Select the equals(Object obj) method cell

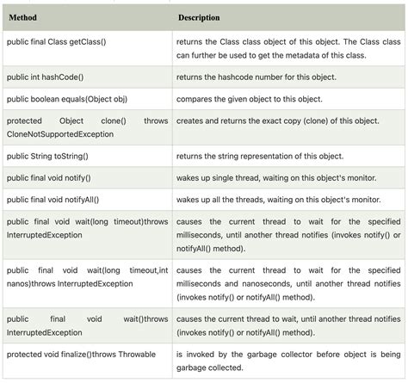[x=88, y=99]
